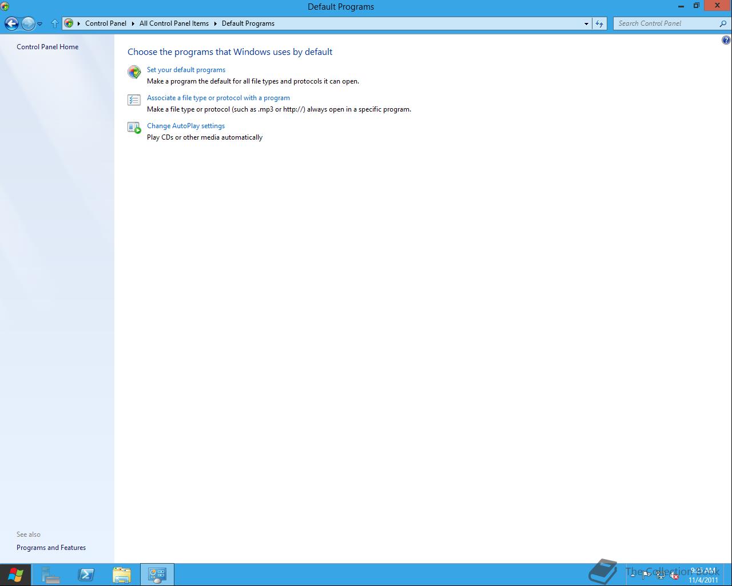Click the title bar window icon
The height and width of the screenshot is (586, 732).
point(5,6)
